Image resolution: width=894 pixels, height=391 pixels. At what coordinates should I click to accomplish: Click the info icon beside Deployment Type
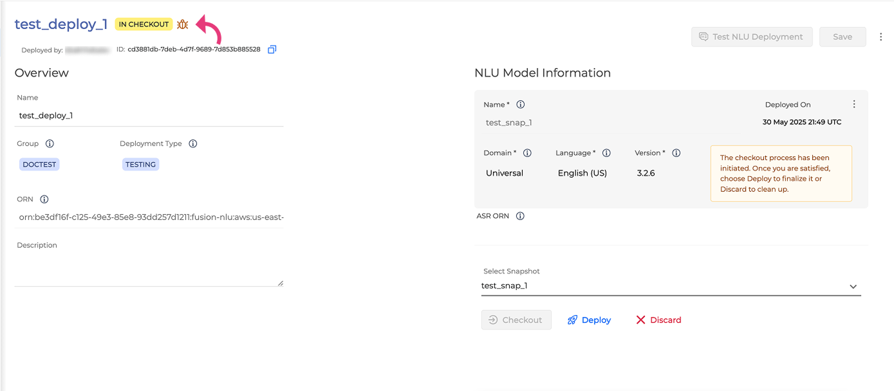point(193,143)
